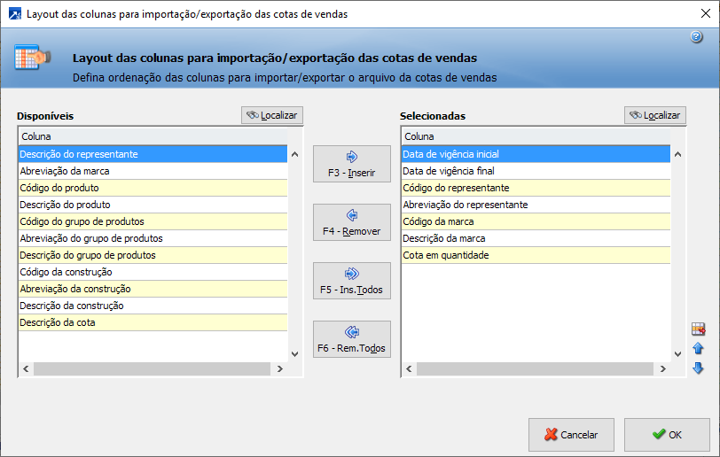Confirm the layout with OK
This screenshot has width=720, height=457.
(x=667, y=435)
